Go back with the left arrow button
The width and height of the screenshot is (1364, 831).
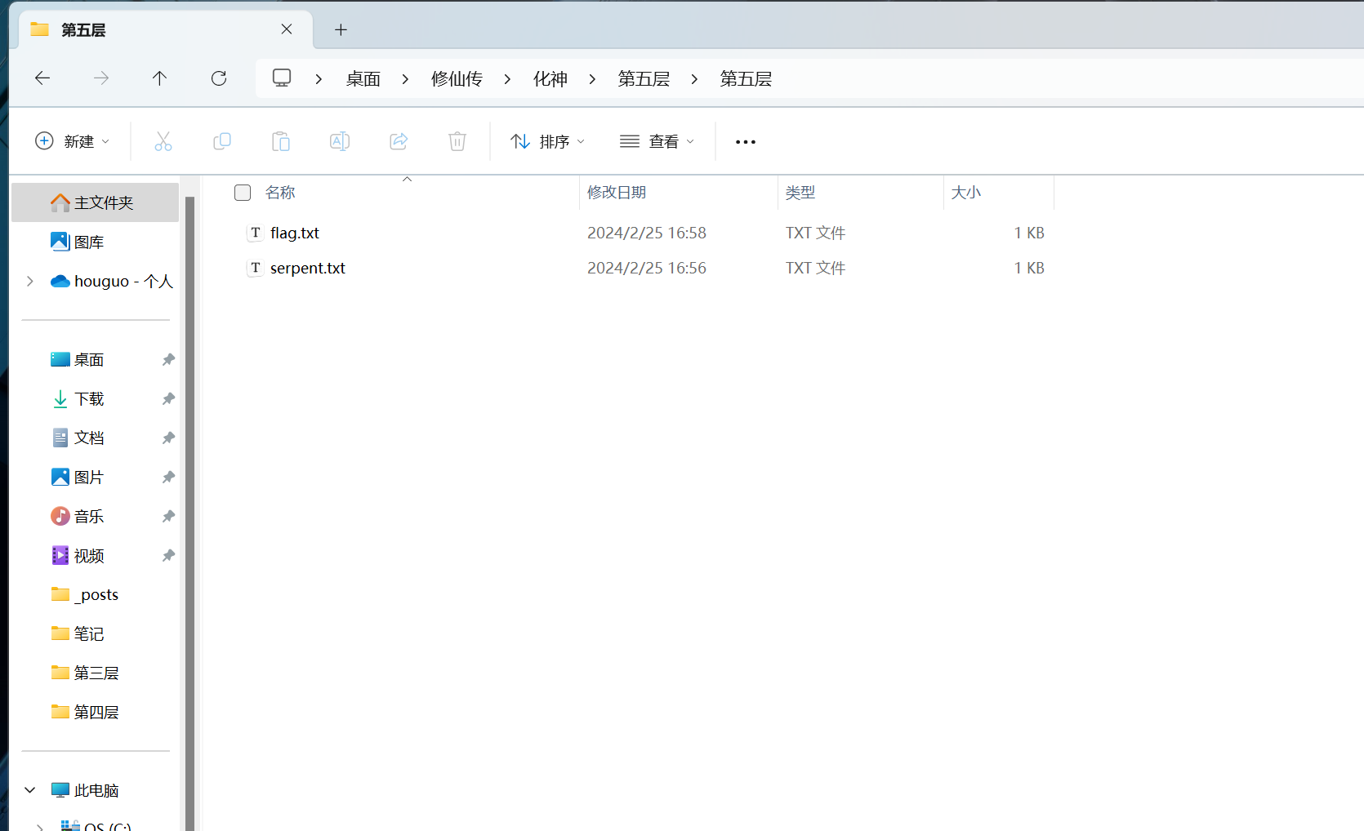42,78
